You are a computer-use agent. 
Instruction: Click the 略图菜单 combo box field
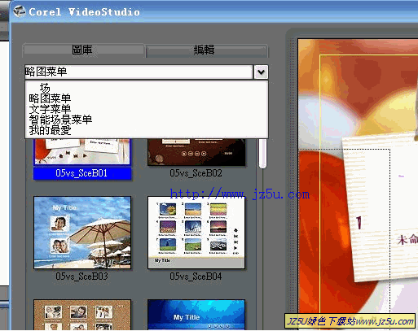[139, 72]
